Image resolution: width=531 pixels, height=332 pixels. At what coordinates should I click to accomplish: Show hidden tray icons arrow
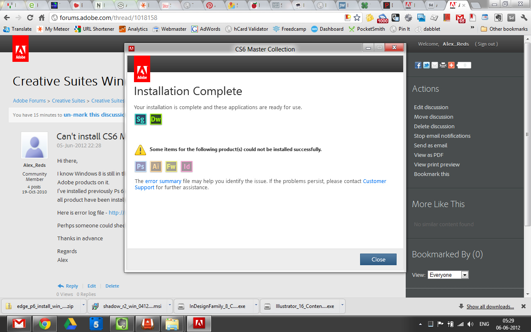(x=420, y=324)
